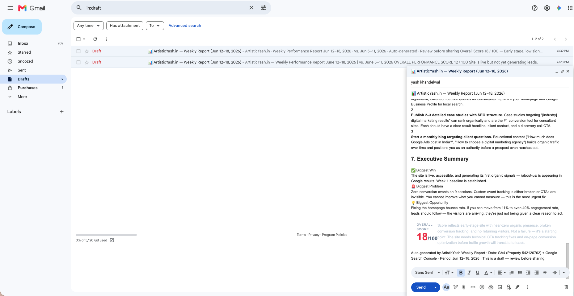Click the Send button

click(421, 287)
